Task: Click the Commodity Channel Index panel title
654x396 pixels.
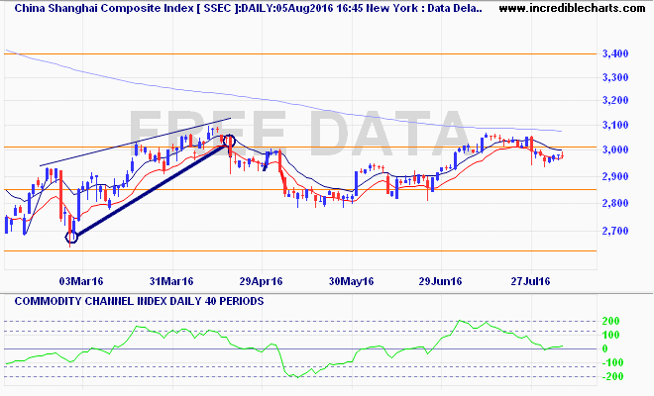Action: point(135,300)
